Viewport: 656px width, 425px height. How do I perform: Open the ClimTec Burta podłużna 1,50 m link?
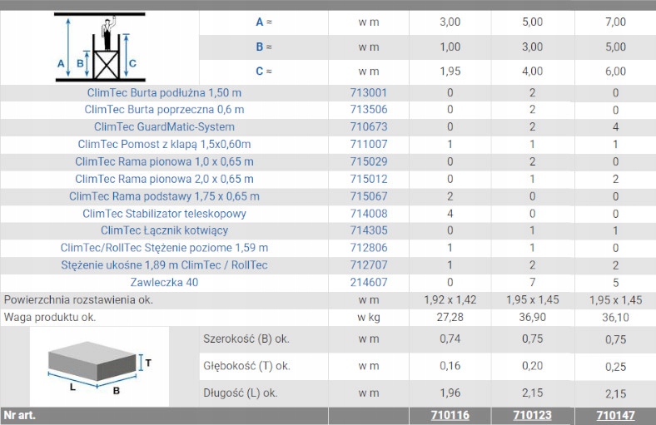164,93
